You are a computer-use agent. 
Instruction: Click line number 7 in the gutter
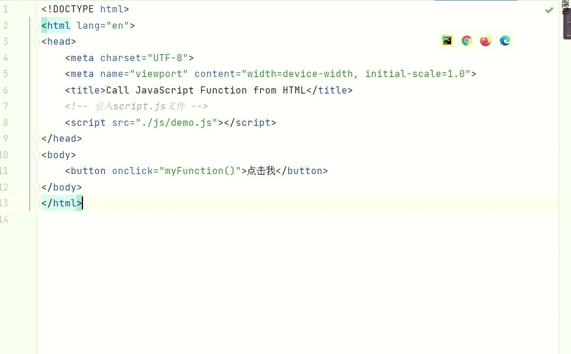pos(5,106)
